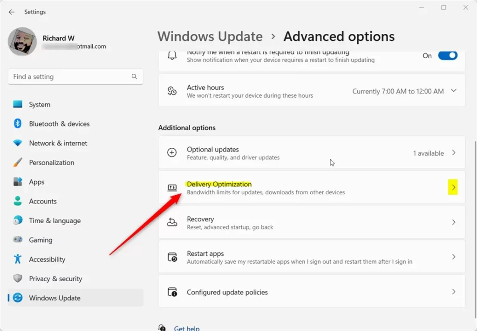The image size is (477, 331).
Task: Click Delivery Optimization chevron arrow
Action: pos(453,187)
